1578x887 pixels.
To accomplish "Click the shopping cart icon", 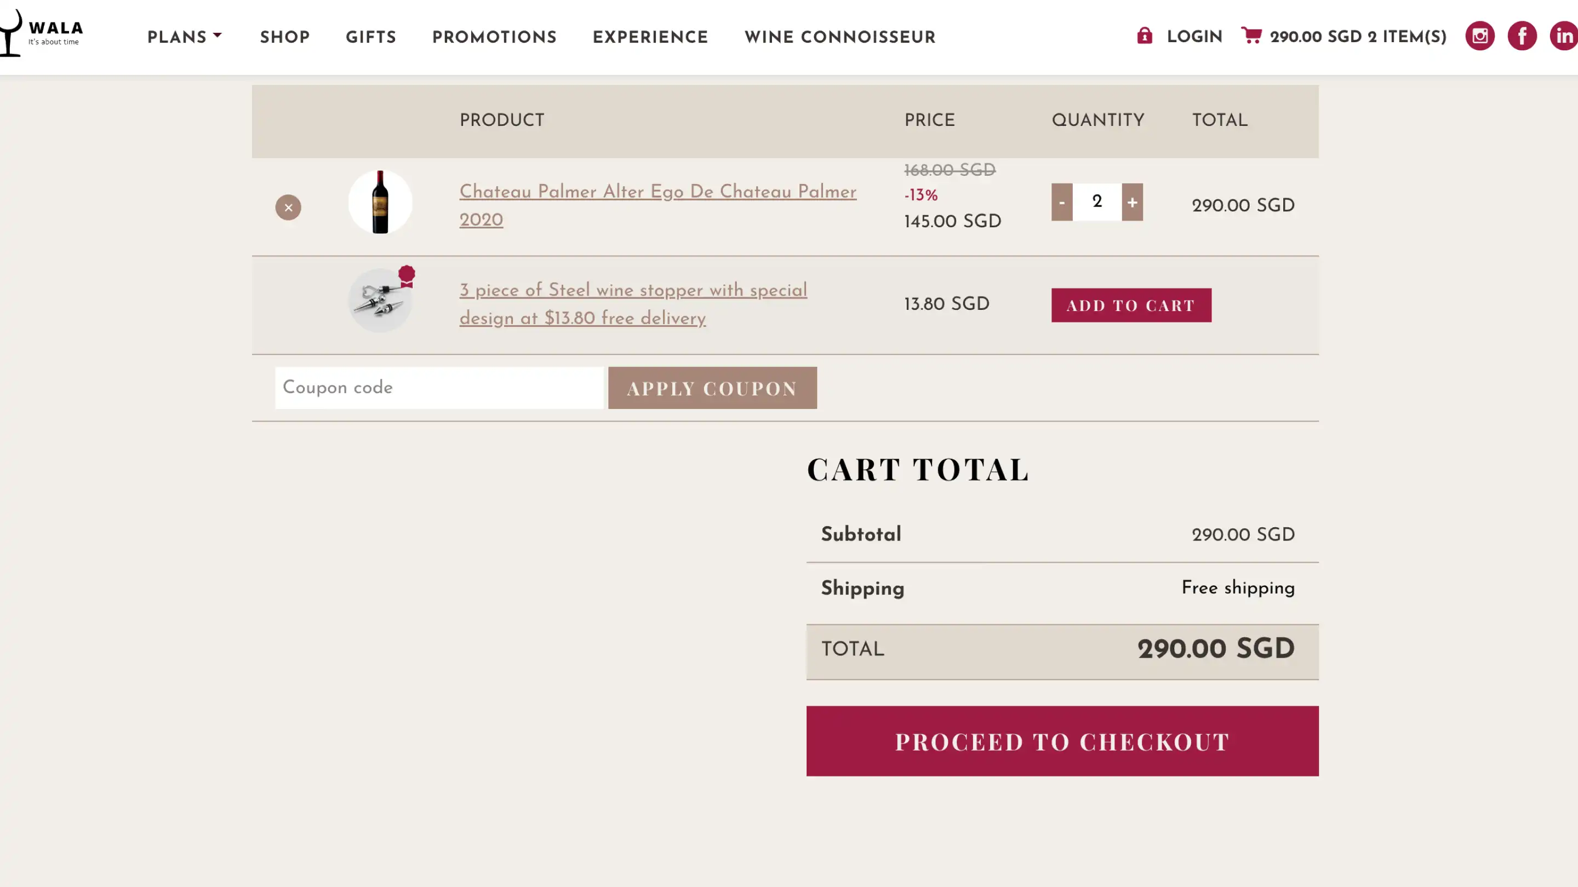I will coord(1251,35).
